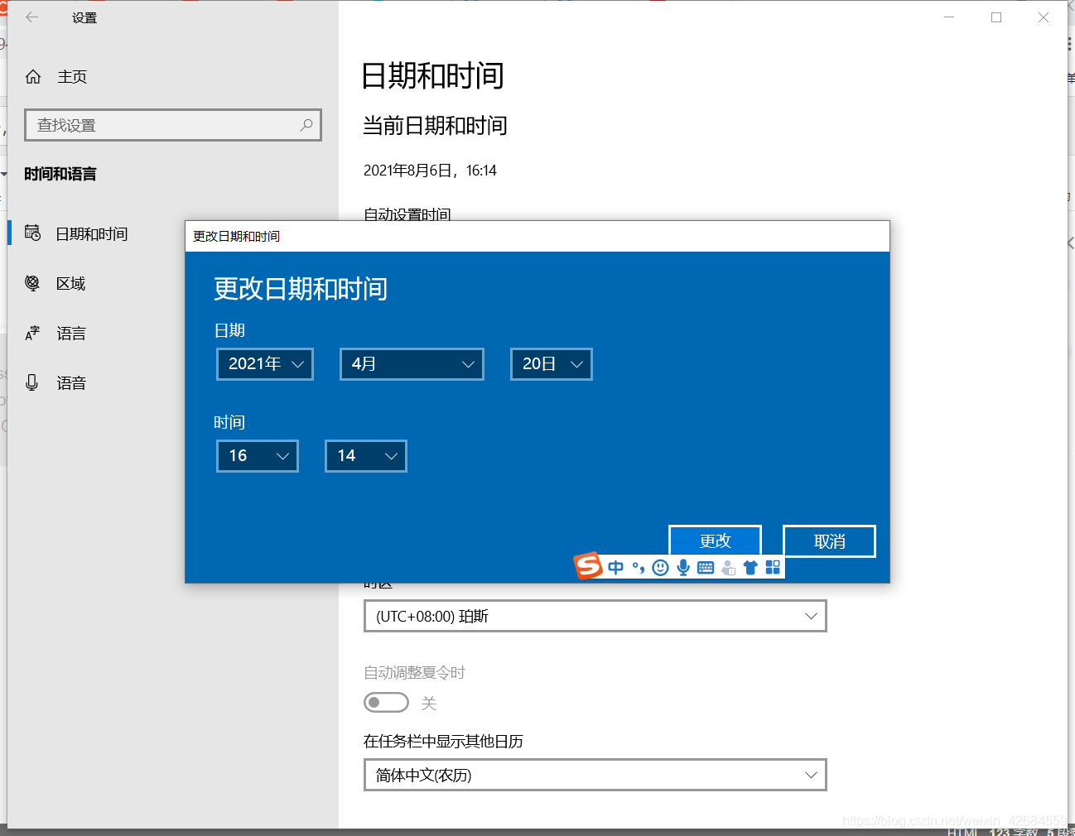Viewport: 1075px width, 836px height.
Task: Click the 更改日期和时间 dialog title bar
Action: (x=537, y=237)
